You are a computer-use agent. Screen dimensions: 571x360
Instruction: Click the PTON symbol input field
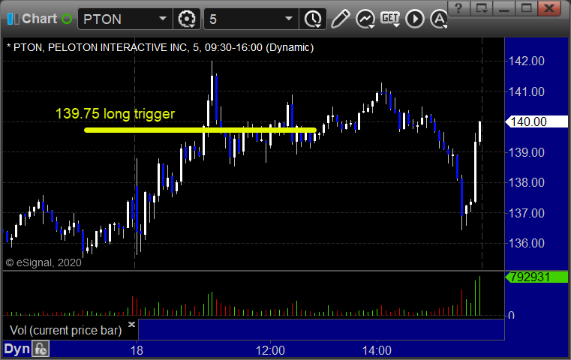coord(125,19)
